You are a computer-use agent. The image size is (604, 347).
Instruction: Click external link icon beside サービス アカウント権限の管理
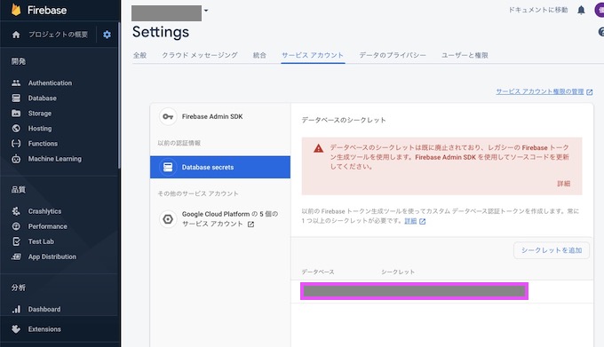(590, 92)
